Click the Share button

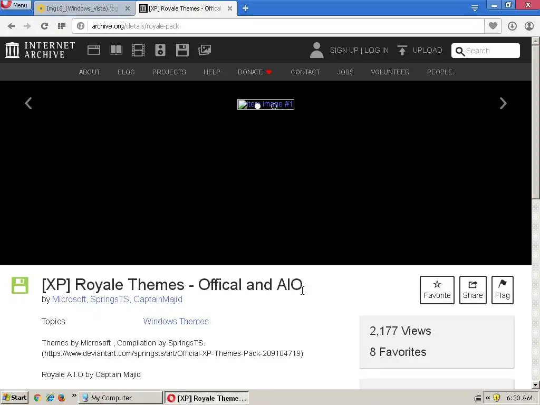pos(473,290)
